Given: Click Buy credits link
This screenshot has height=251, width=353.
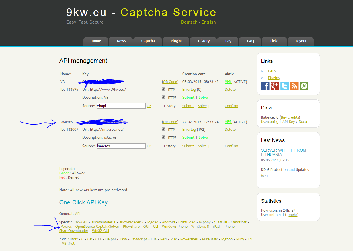Looking at the screenshot, I should (290, 117).
